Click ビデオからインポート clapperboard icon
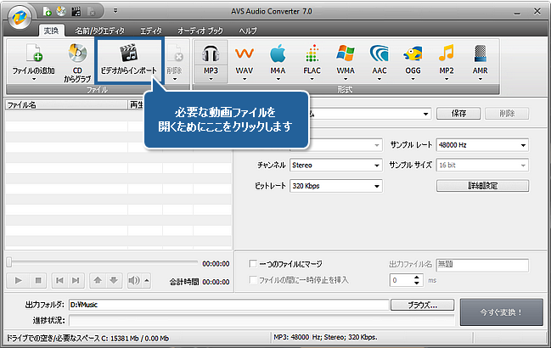 click(128, 53)
